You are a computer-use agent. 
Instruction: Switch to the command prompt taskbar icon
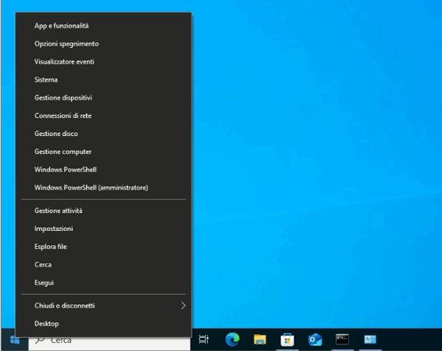pyautogui.click(x=342, y=339)
